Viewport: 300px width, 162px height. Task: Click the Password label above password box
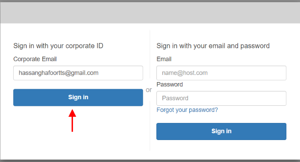(x=170, y=84)
